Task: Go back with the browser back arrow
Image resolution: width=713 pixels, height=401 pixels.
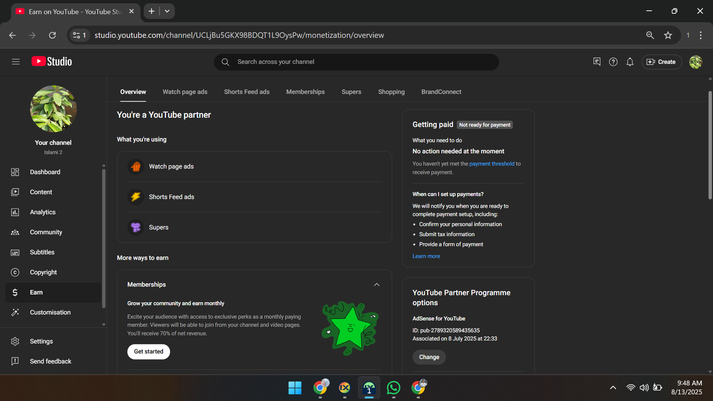Action: click(12, 35)
